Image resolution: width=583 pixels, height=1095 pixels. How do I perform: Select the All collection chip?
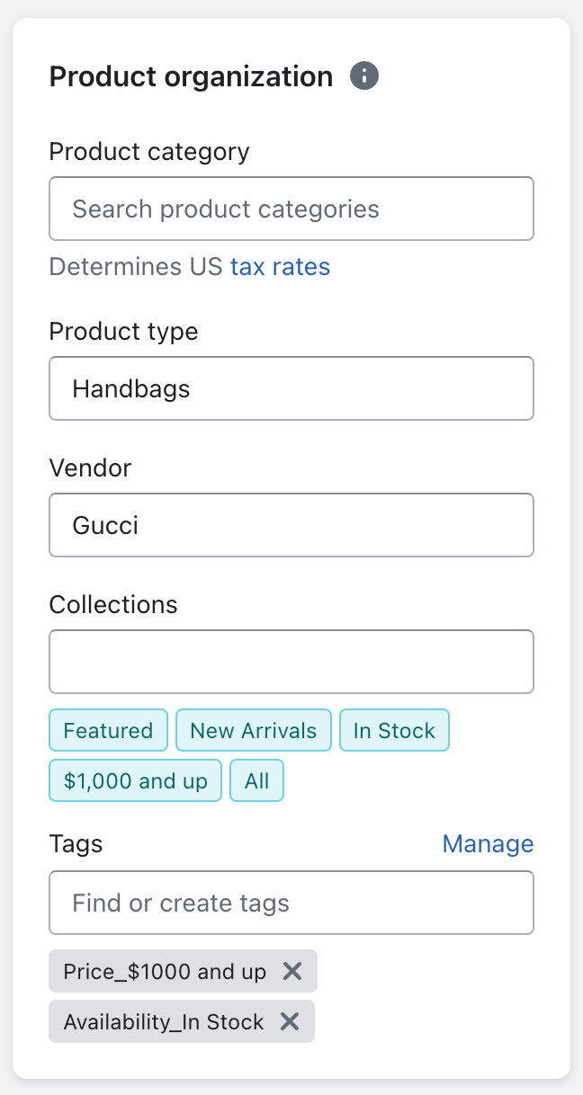tap(257, 780)
